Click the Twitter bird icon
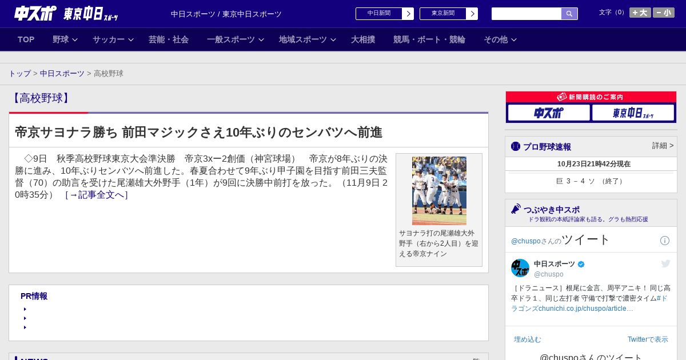686x360 pixels. coord(665,263)
